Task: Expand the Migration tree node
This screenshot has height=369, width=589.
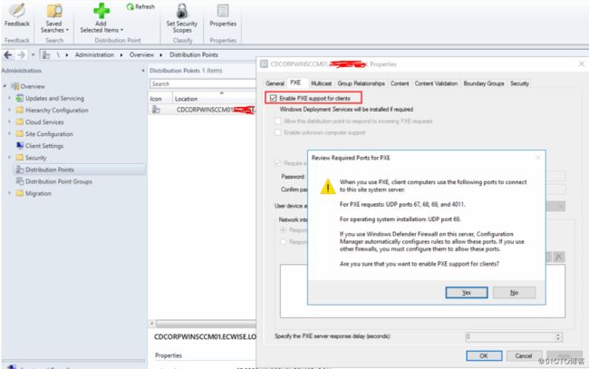Action: click(9, 193)
